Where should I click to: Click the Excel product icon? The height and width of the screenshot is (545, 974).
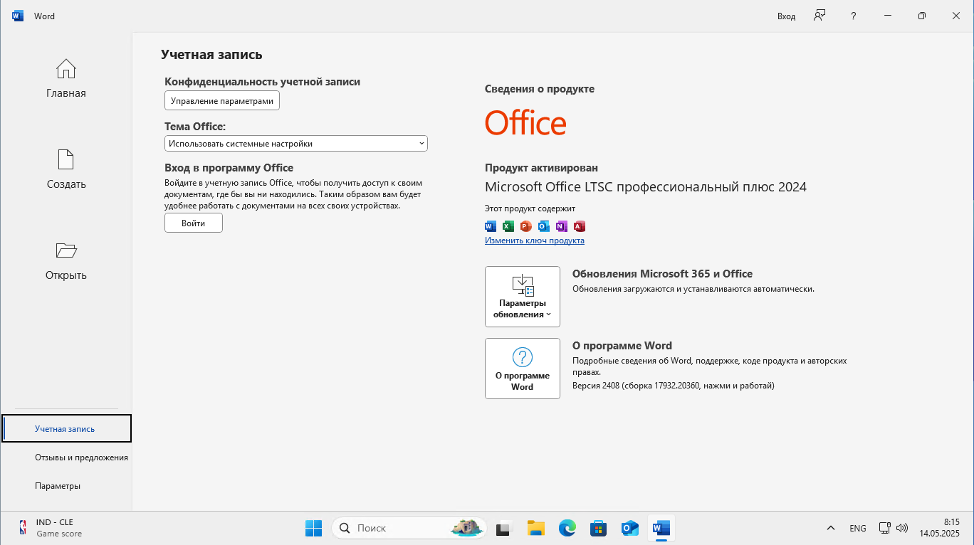(508, 226)
